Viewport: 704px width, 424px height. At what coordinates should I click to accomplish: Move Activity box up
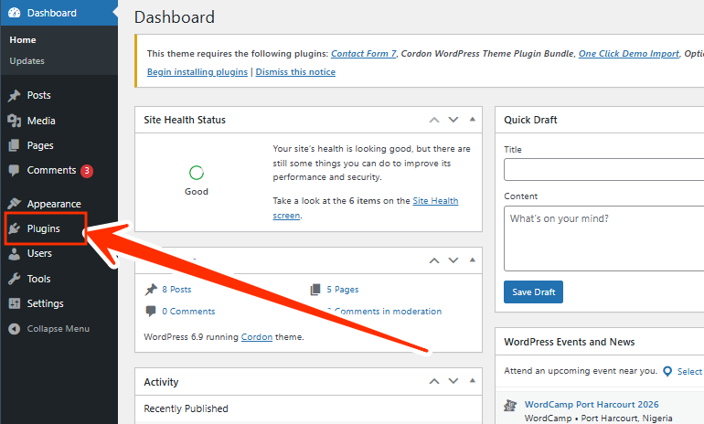click(434, 381)
